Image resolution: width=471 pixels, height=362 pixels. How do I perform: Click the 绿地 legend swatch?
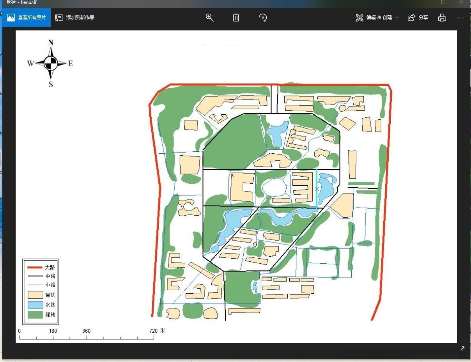click(x=35, y=314)
